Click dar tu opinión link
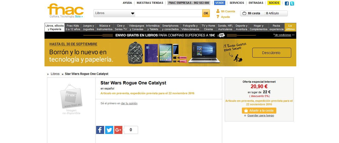This screenshot has width=339, height=143. click(x=129, y=103)
